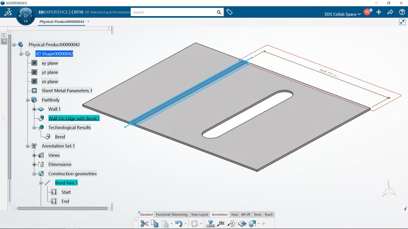This screenshot has width=408, height=229.
Task: Click the Cut scissors icon
Action: [x=144, y=223]
